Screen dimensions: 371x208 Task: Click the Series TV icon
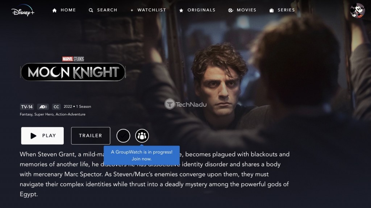(272, 10)
